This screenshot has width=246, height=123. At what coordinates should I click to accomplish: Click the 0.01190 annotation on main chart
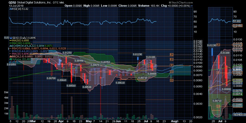tap(137, 54)
